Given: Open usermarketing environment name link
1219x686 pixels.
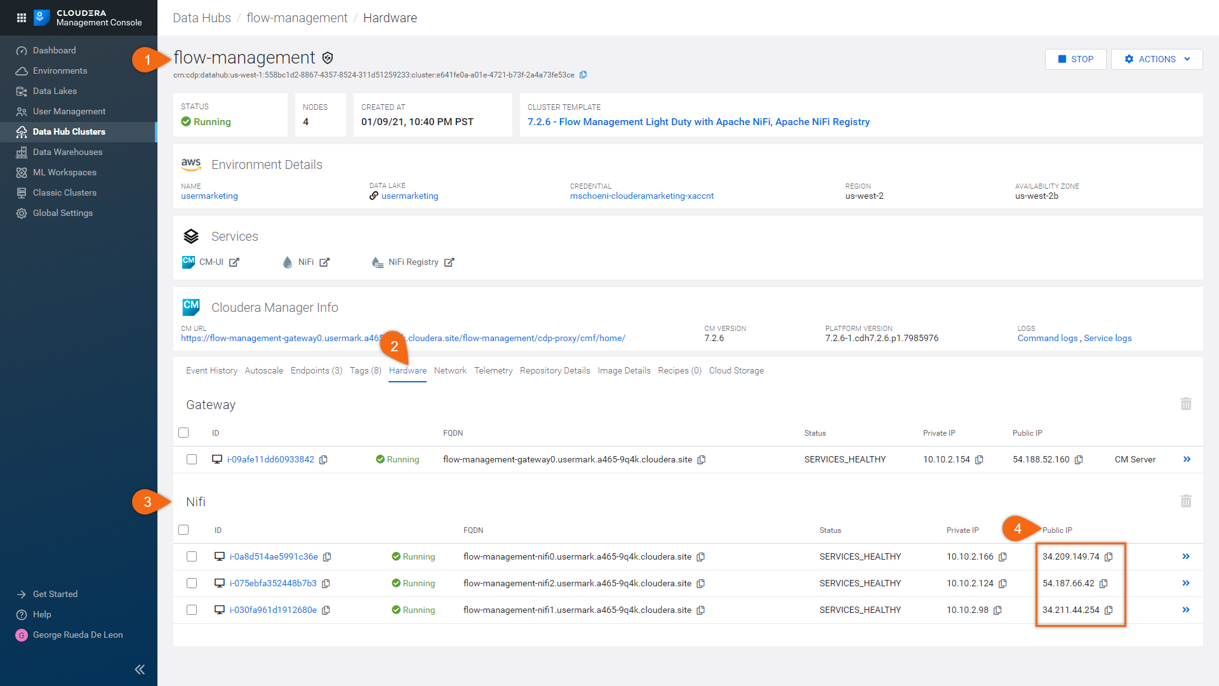Looking at the screenshot, I should click(x=210, y=196).
